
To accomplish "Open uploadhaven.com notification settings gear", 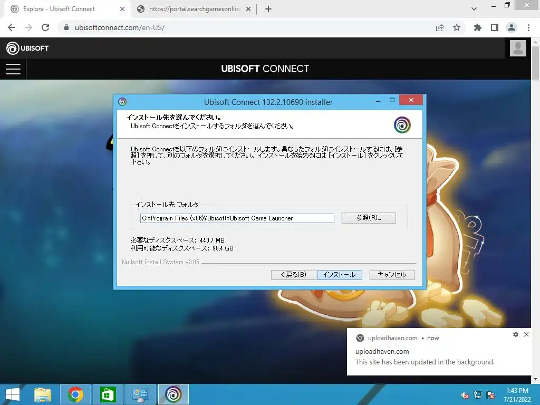I will (x=516, y=334).
